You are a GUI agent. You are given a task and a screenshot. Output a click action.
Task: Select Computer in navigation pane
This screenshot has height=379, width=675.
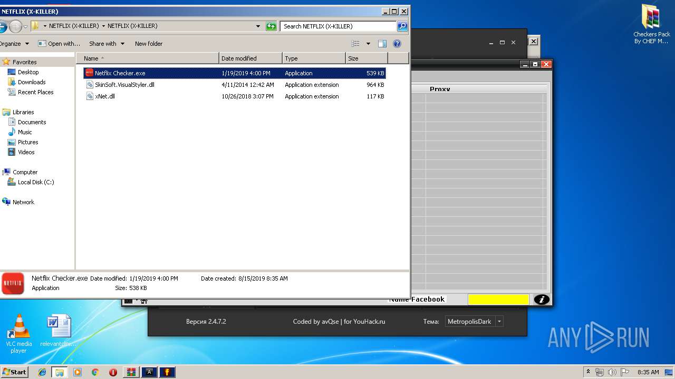(25, 172)
